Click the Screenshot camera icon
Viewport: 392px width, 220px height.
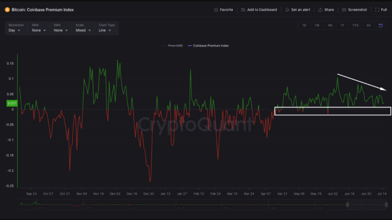(x=344, y=10)
